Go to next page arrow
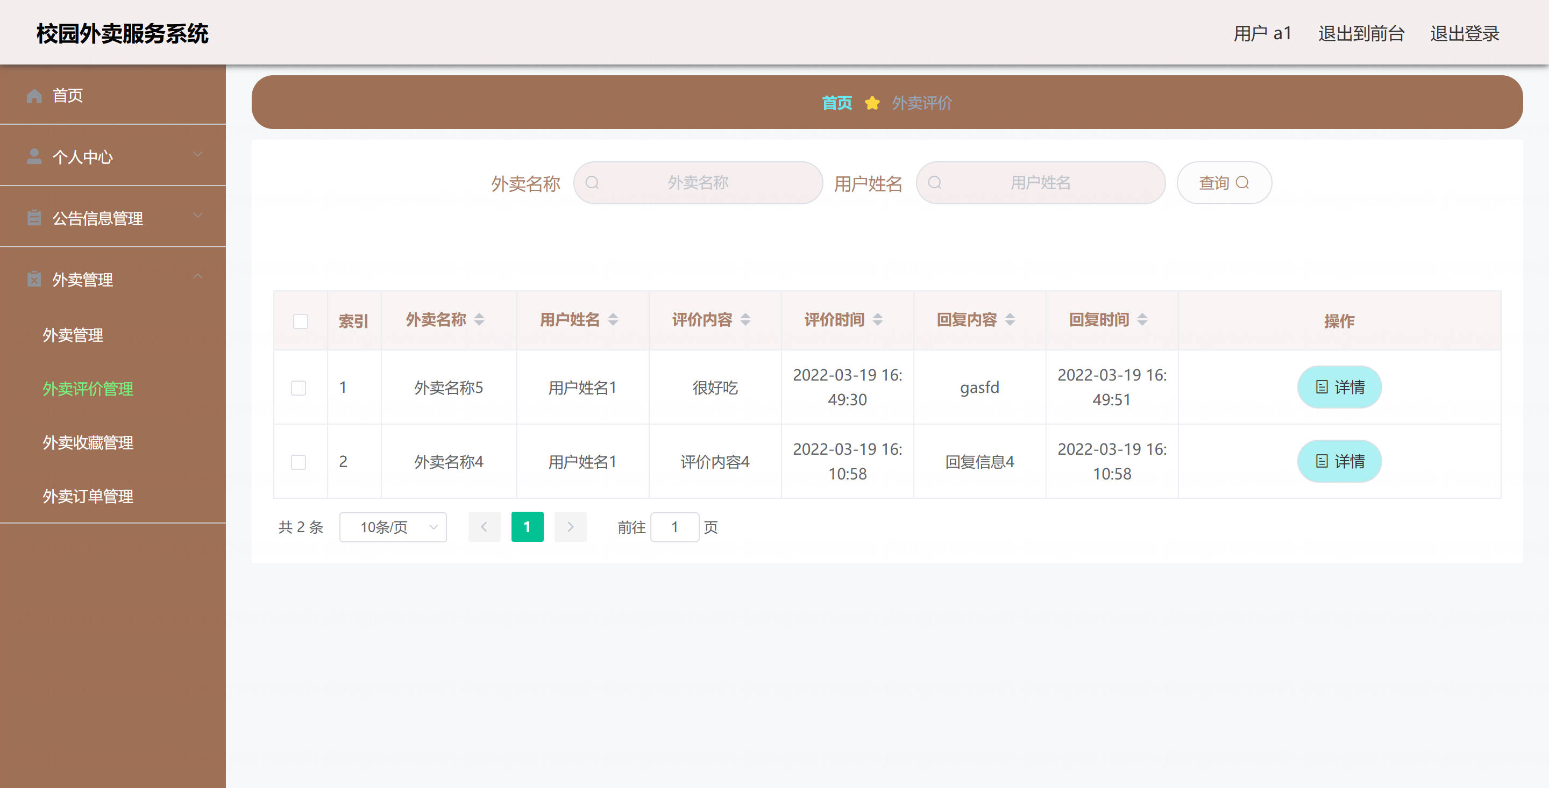 pyautogui.click(x=570, y=527)
